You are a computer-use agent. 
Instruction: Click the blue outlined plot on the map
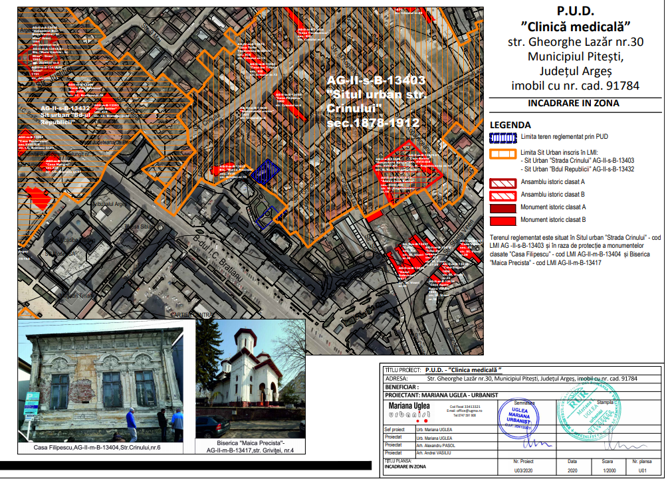tap(265, 172)
